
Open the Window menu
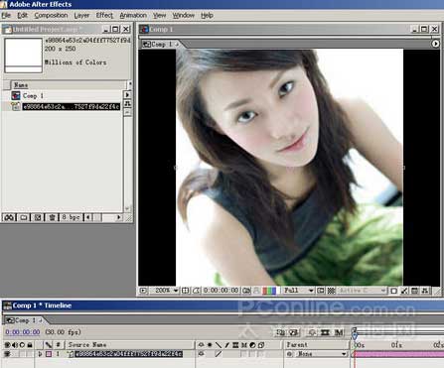[183, 15]
